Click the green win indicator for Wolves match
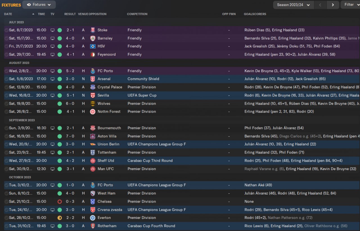 tap(60, 104)
